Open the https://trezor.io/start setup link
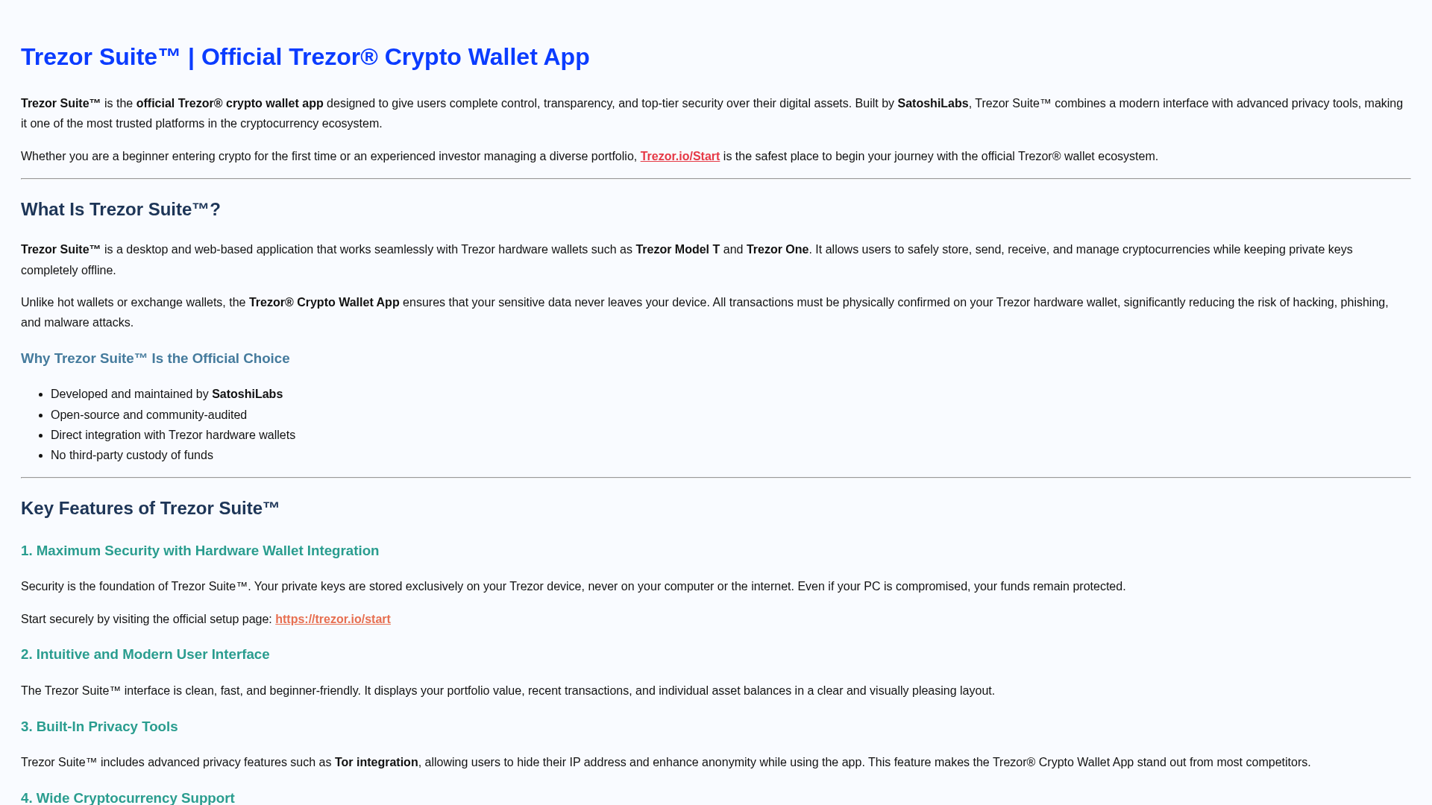This screenshot has height=805, width=1432. point(333,619)
